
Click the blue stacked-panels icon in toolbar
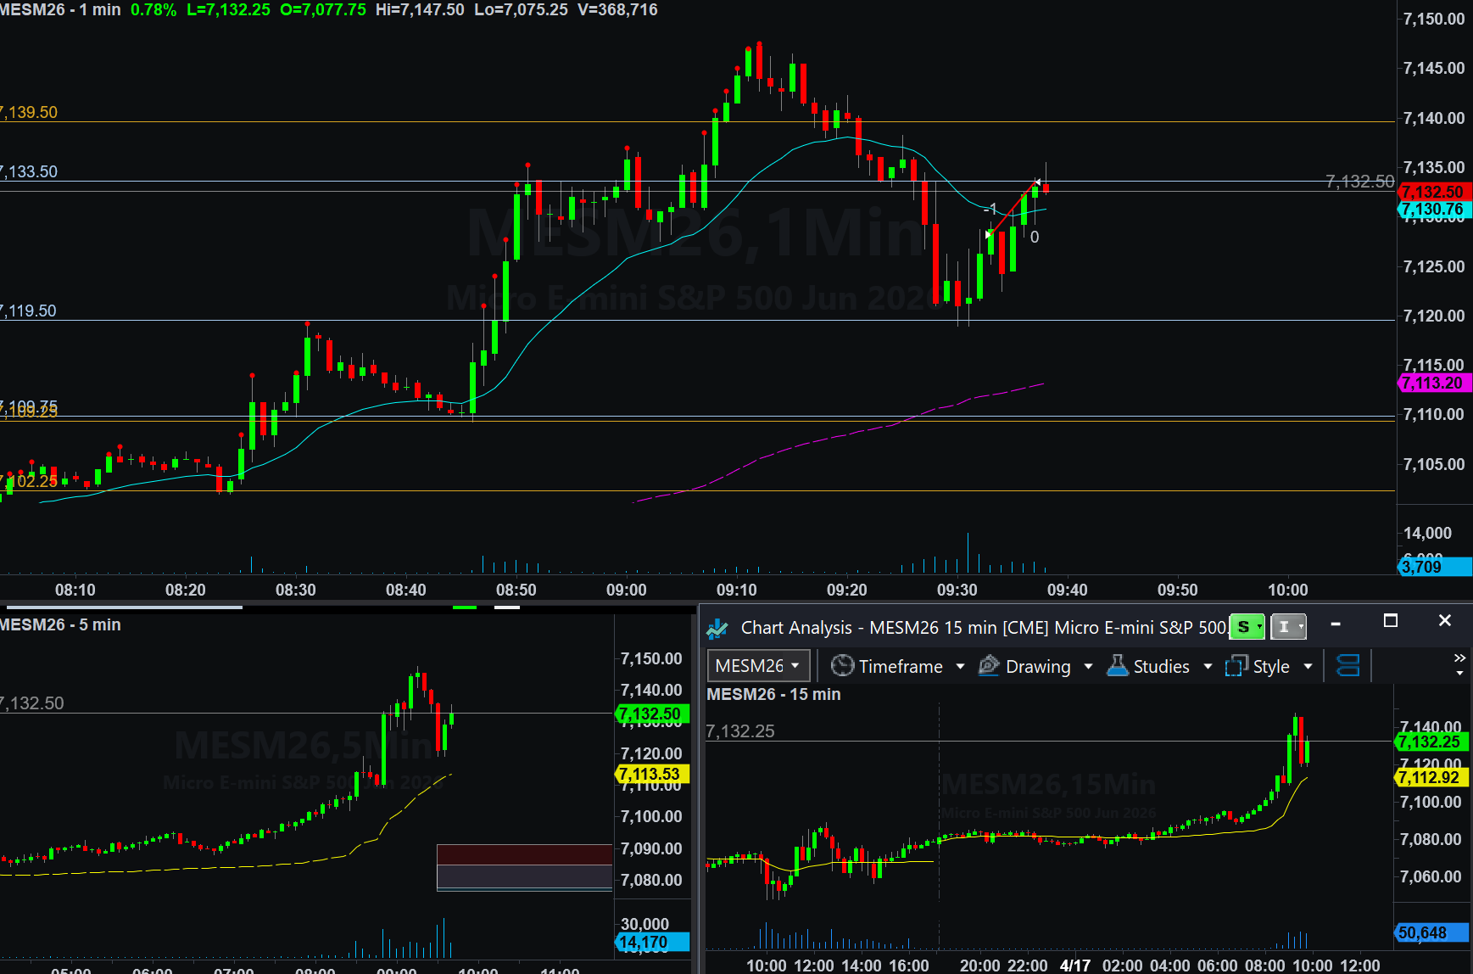tap(1347, 666)
